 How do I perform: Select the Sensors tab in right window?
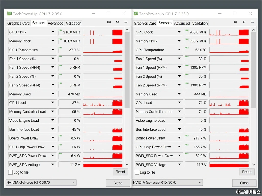coord(165,23)
